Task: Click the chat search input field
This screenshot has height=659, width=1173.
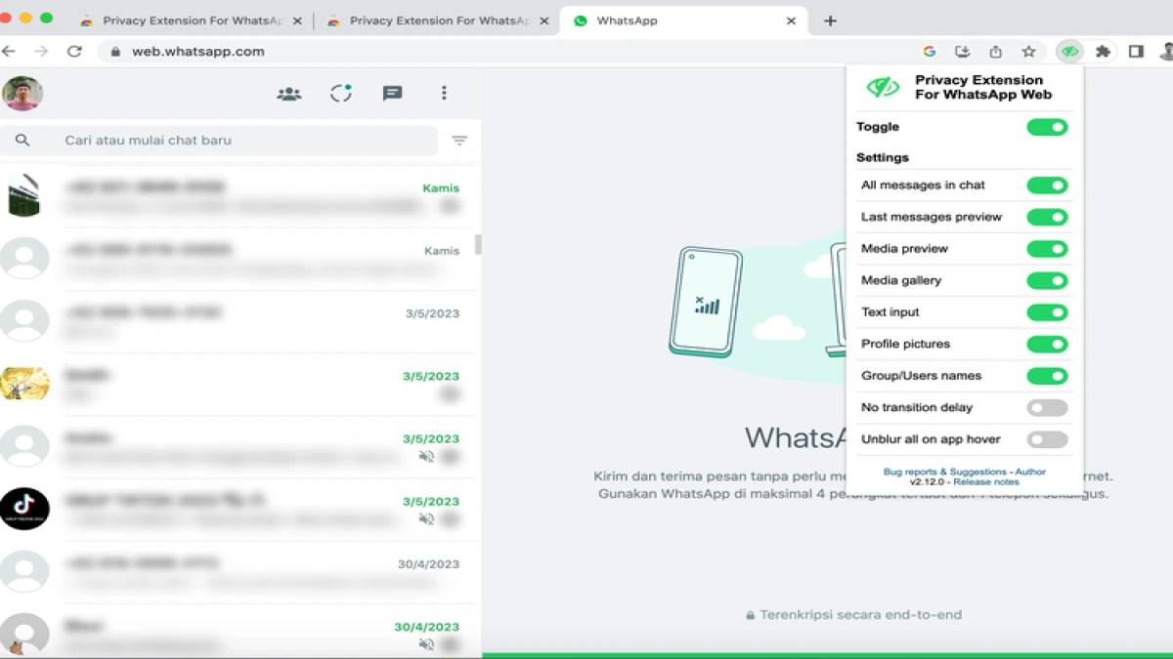Action: [x=219, y=141]
